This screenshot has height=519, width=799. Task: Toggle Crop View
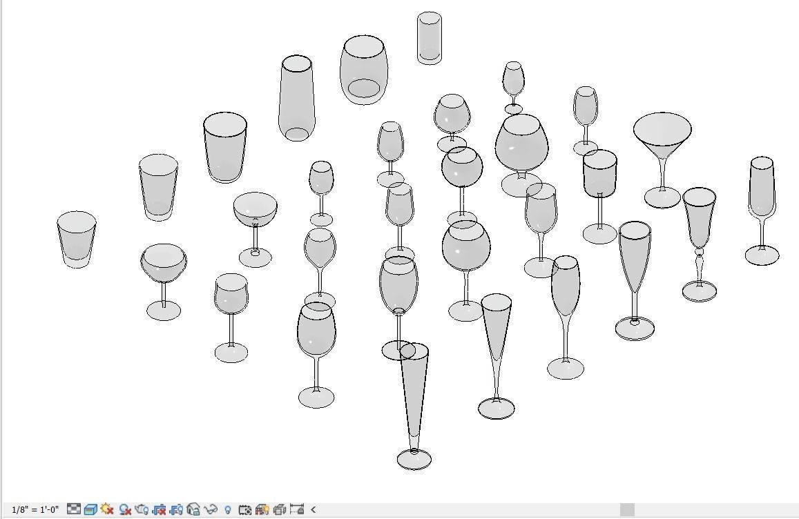159,509
